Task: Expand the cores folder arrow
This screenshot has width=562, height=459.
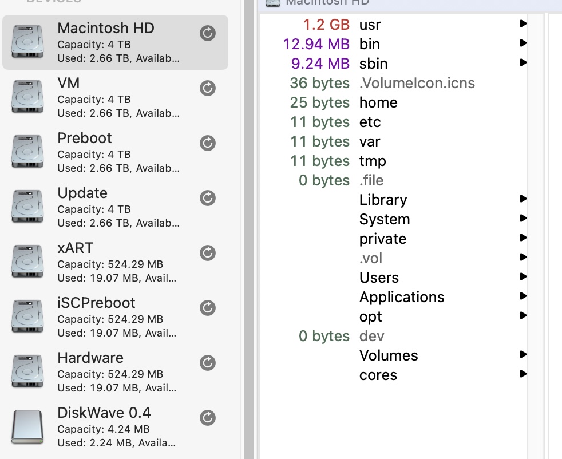Action: click(x=523, y=374)
